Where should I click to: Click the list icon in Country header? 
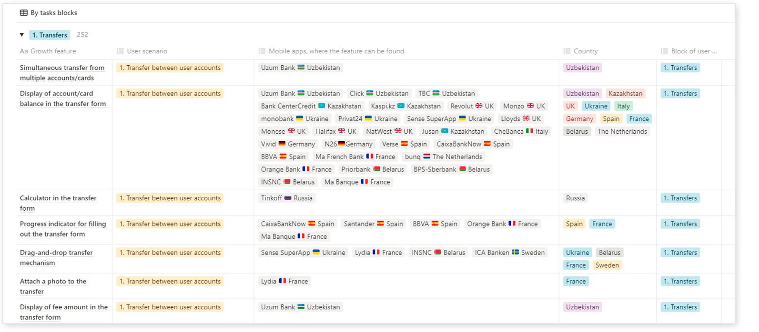click(567, 51)
